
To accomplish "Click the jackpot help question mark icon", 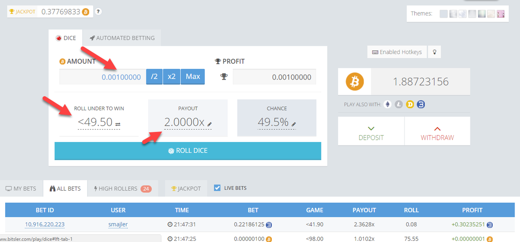I will pyautogui.click(x=98, y=12).
